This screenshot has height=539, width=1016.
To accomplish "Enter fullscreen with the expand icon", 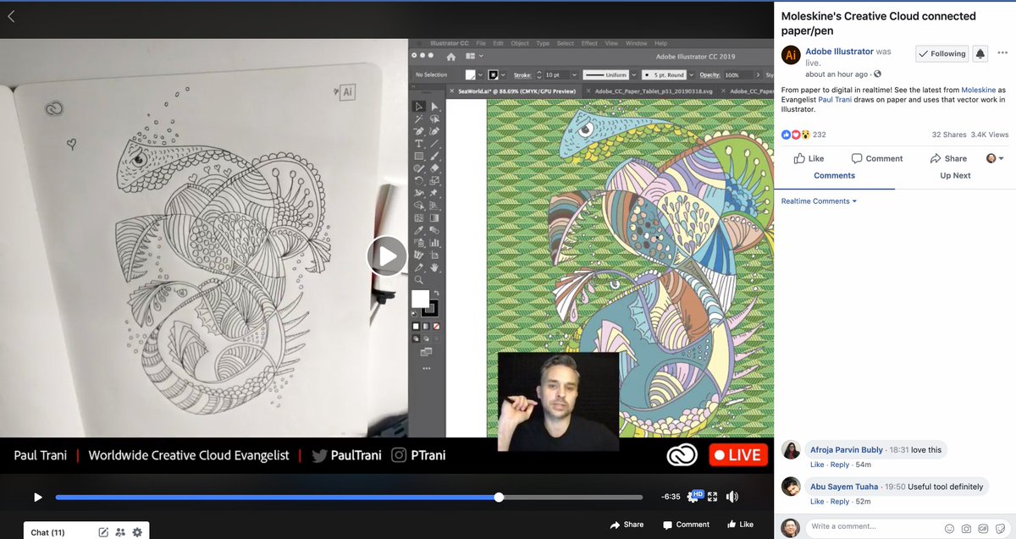I will click(713, 497).
